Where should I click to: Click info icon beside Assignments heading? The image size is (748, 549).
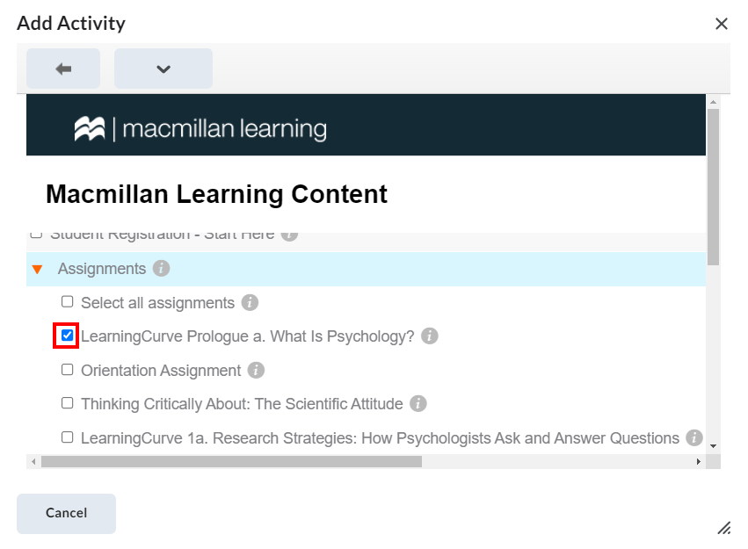[x=161, y=269]
